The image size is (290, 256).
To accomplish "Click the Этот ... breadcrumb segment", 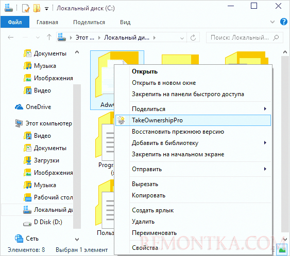I will [85, 38].
